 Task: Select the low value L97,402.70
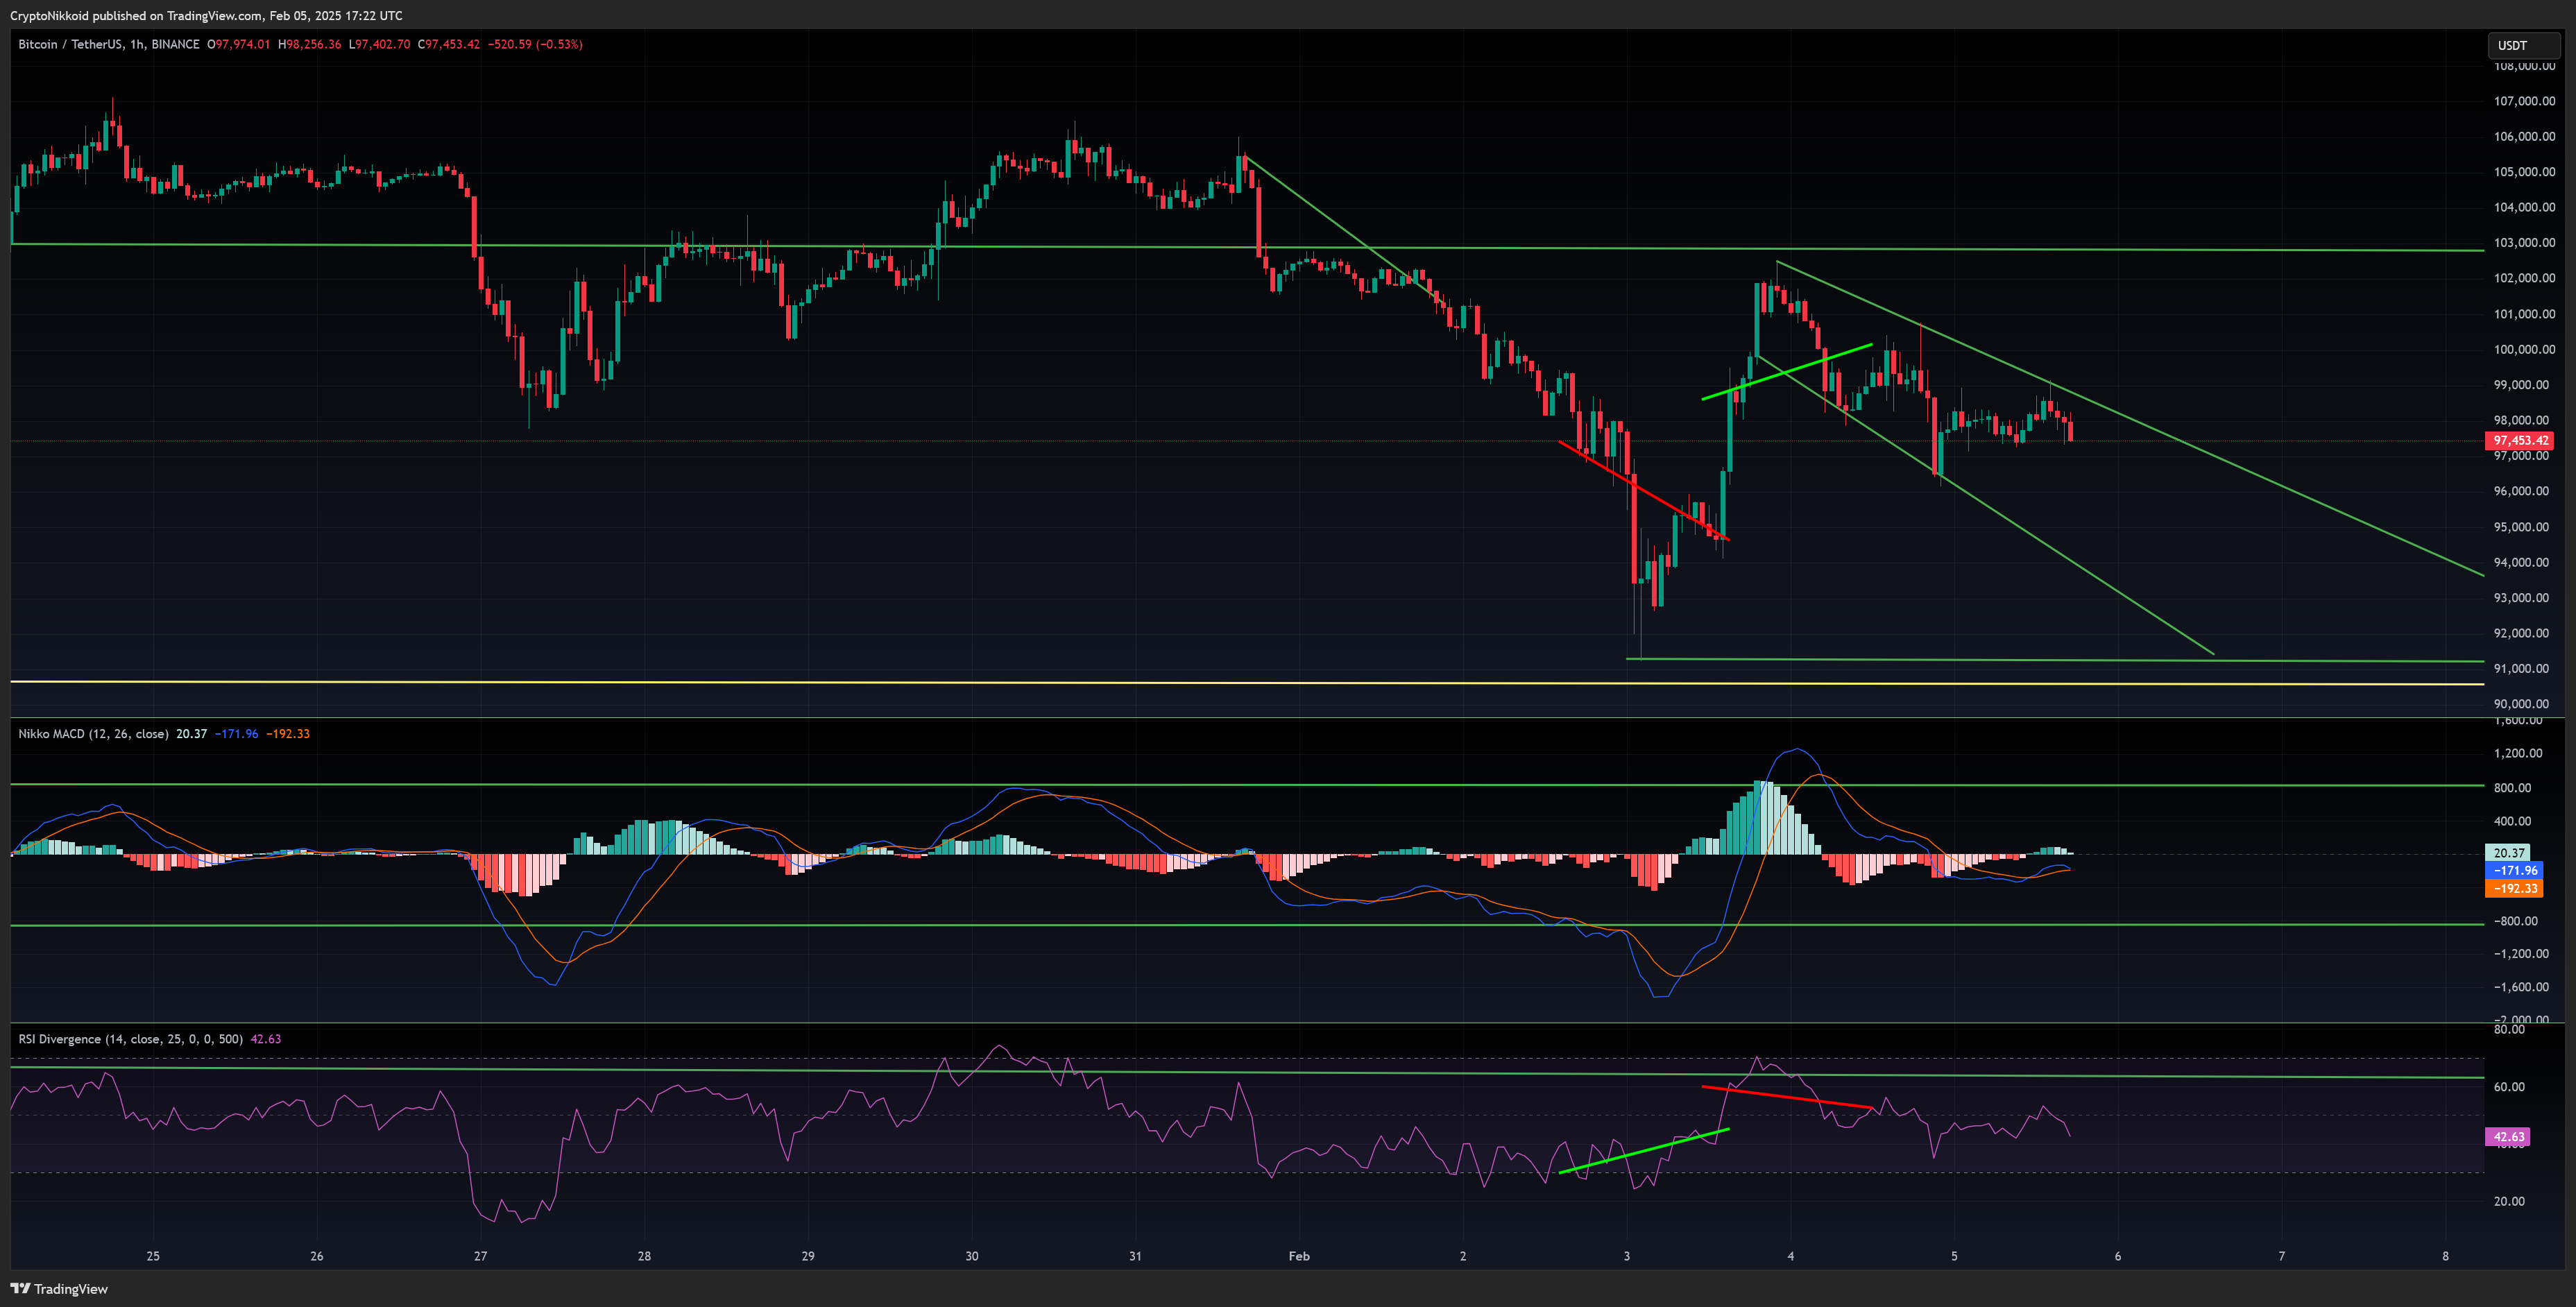[379, 44]
